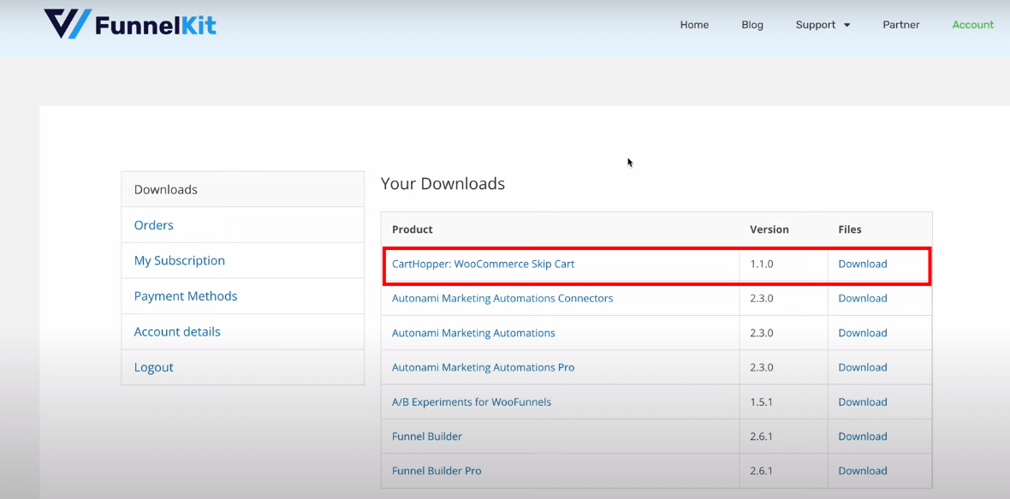Open the Account page
Screen dimensions: 1010x499
(x=973, y=25)
